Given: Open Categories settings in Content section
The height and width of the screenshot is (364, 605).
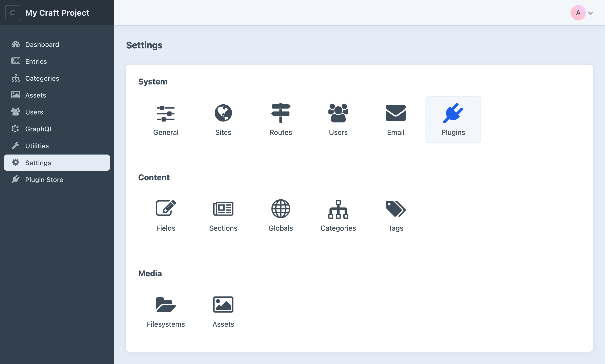Looking at the screenshot, I should 338,215.
